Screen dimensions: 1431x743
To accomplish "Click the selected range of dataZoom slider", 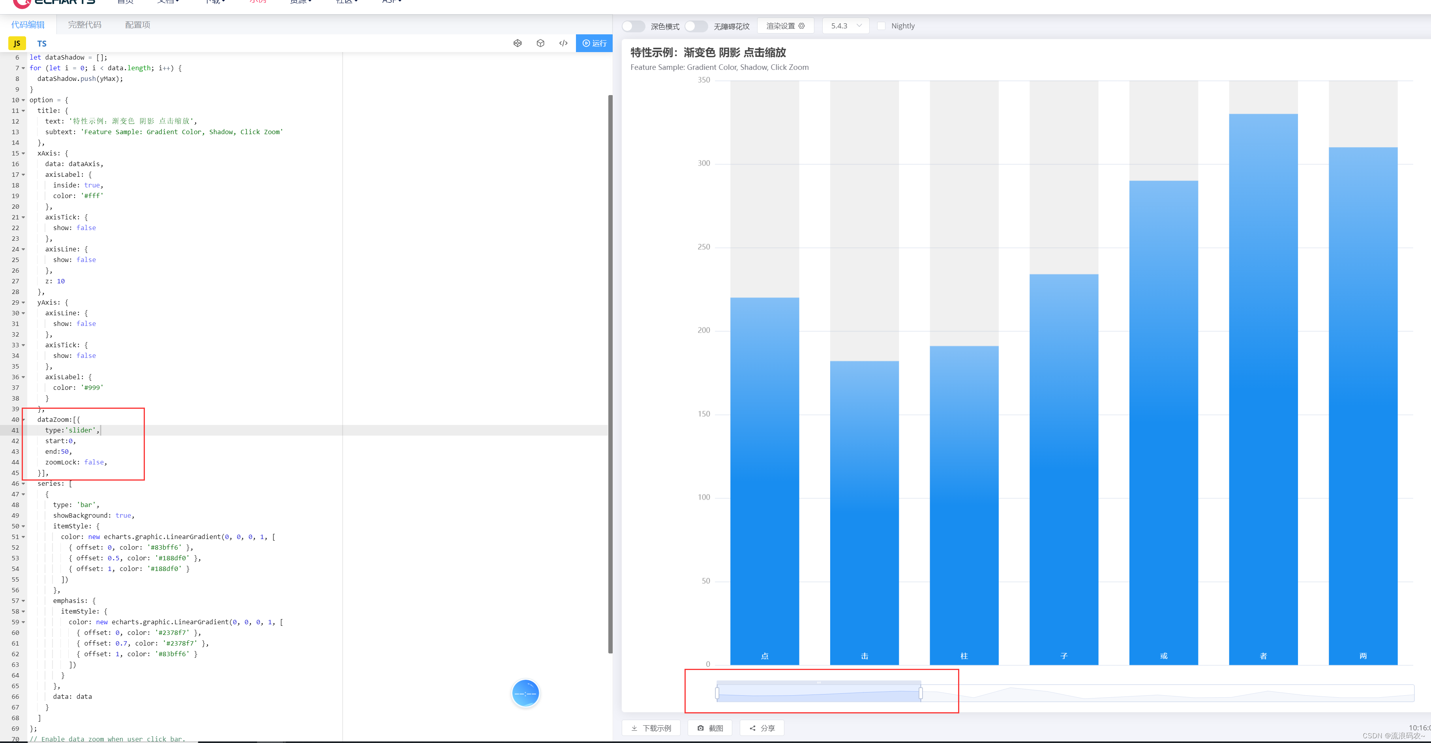I will 819,693.
